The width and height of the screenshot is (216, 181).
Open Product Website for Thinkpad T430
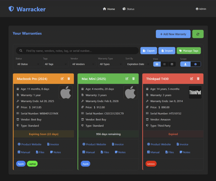point(159,144)
